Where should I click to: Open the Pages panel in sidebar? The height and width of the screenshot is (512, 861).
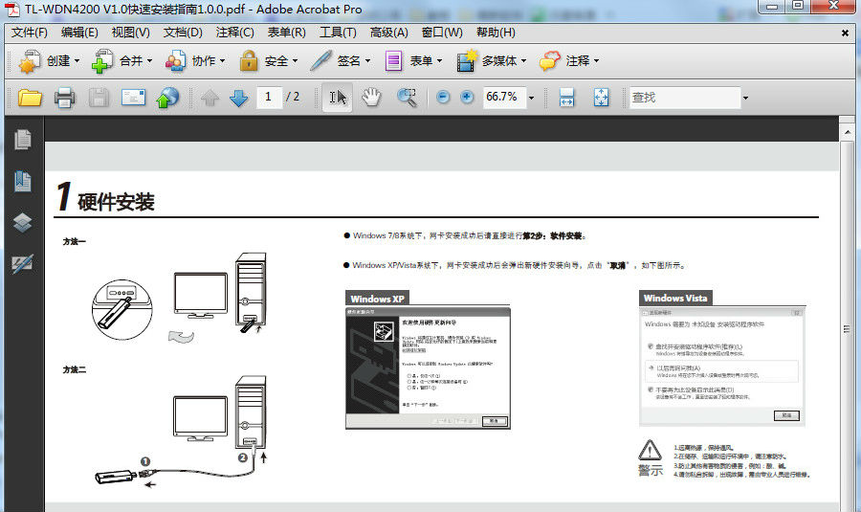pyautogui.click(x=23, y=140)
